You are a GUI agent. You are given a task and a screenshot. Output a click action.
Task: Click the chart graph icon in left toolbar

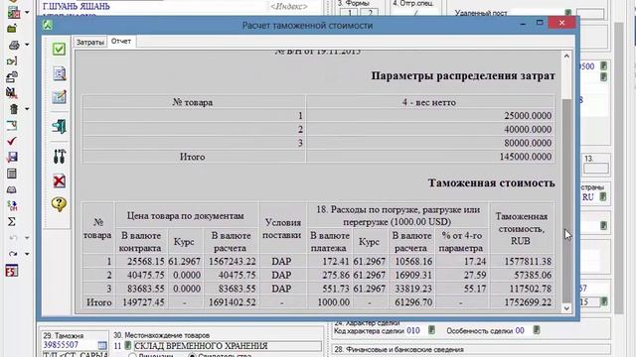13,12
